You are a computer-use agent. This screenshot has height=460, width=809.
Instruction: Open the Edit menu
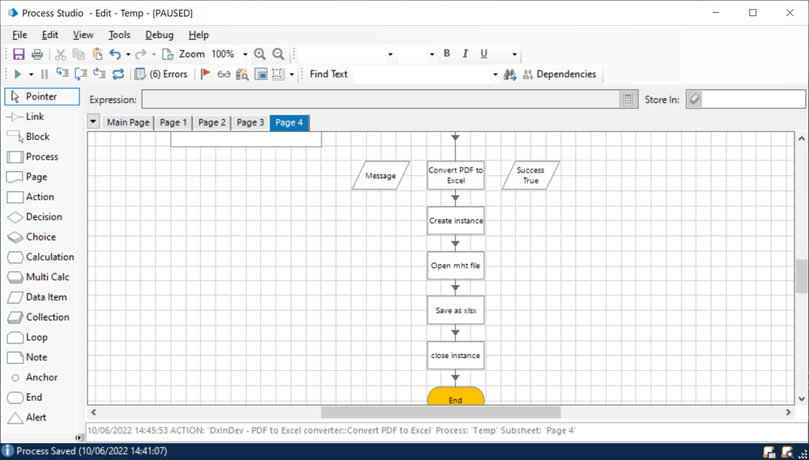[x=50, y=35]
